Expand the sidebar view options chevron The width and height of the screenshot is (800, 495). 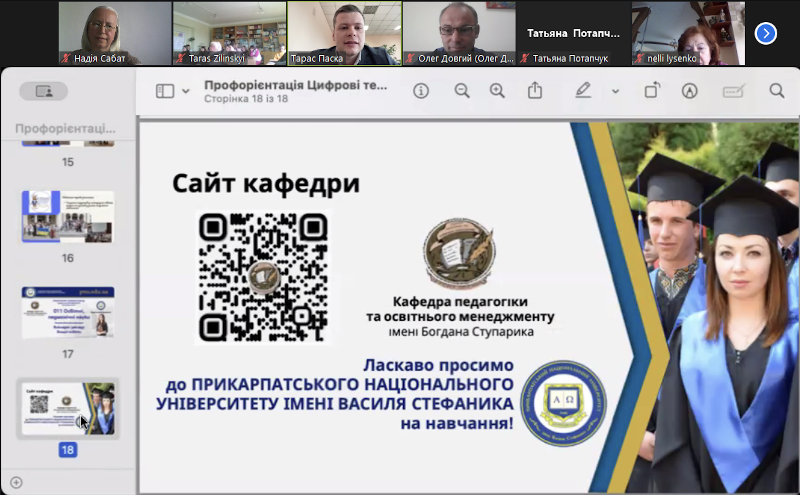[186, 91]
